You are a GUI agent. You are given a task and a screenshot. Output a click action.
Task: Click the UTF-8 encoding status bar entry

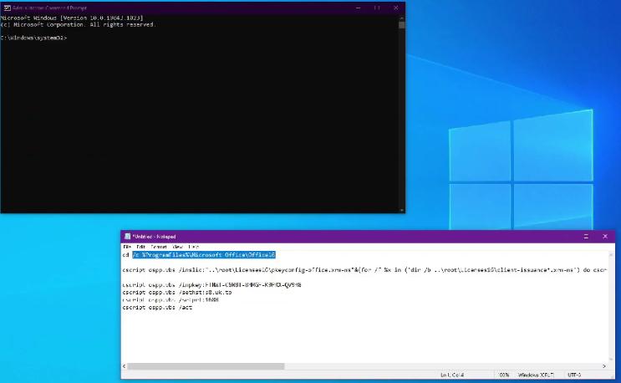point(574,375)
